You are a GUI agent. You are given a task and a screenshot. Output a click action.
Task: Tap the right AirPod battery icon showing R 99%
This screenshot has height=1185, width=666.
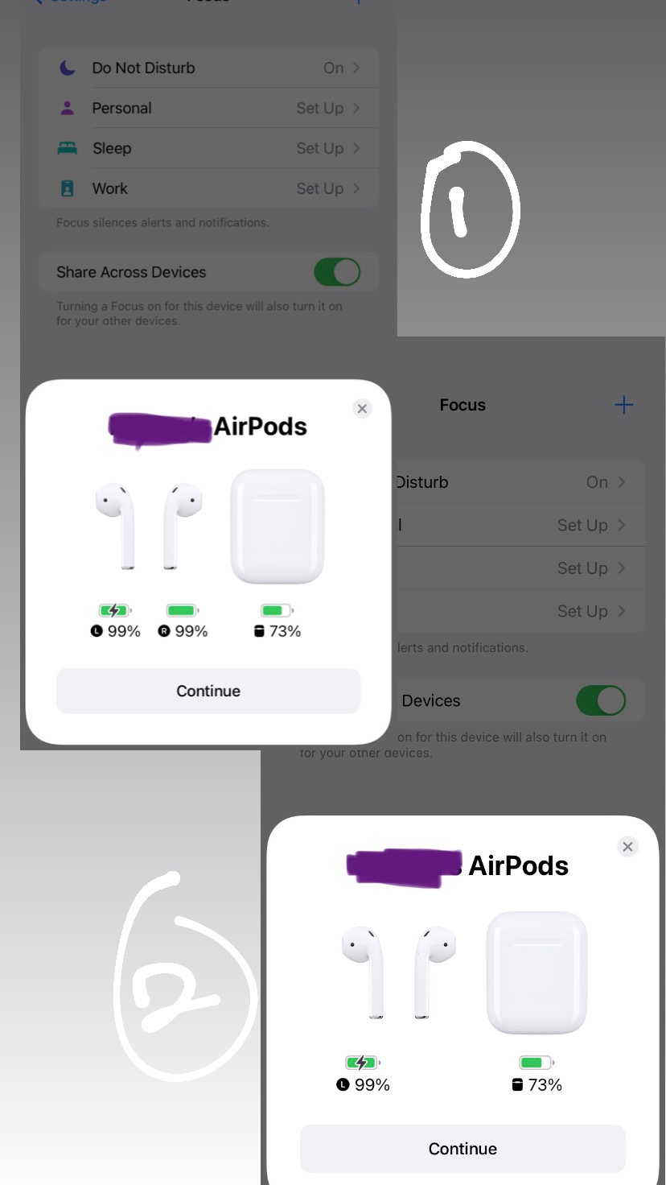(x=183, y=610)
